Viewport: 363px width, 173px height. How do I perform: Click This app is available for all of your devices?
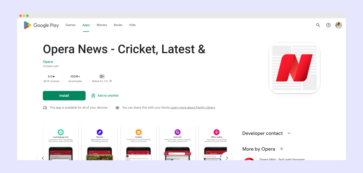pyautogui.click(x=78, y=108)
